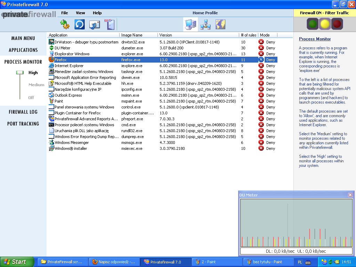Open the View menu
Screen dimensions: 356x267
tap(80, 13)
